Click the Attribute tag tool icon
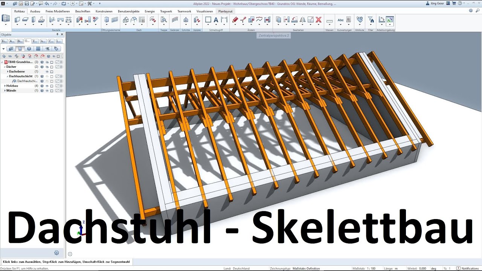 (x=360, y=19)
